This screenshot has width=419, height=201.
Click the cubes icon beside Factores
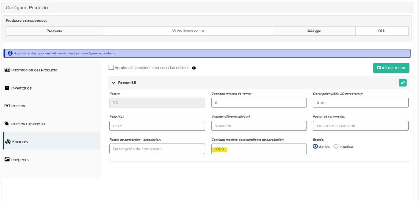point(8,142)
